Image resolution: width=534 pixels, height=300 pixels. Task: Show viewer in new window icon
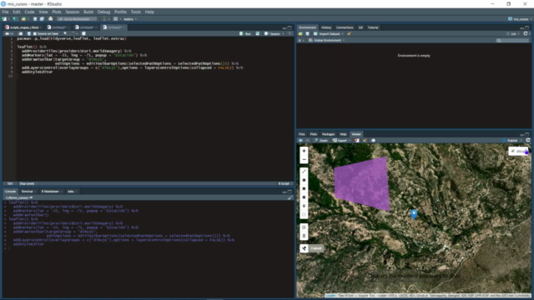(373, 140)
